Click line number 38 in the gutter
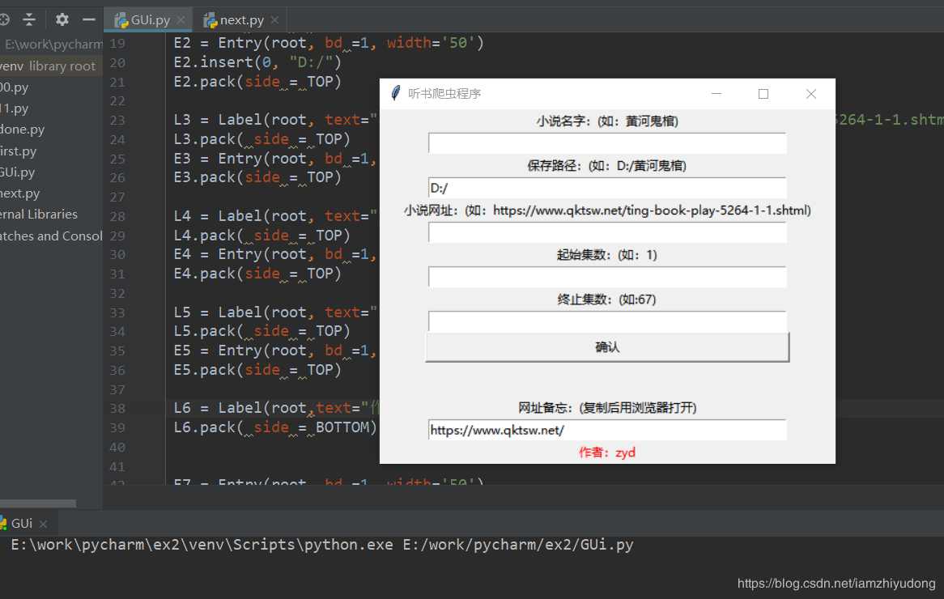This screenshot has height=599, width=944. coord(118,408)
